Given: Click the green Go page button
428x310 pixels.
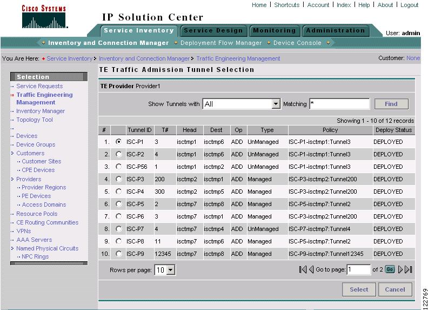Looking at the screenshot, I should tap(390, 269).
